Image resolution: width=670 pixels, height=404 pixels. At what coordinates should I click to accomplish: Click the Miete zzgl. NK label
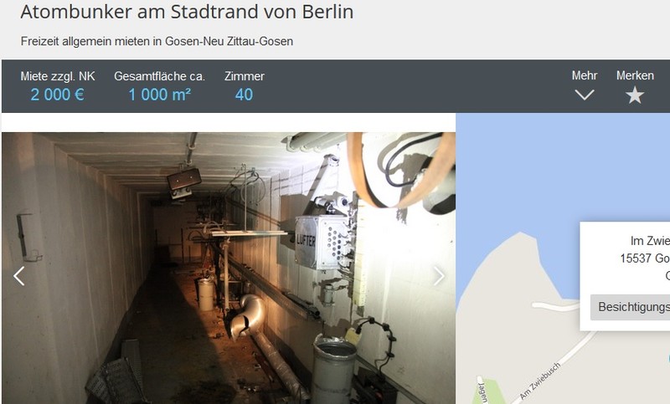click(x=58, y=76)
